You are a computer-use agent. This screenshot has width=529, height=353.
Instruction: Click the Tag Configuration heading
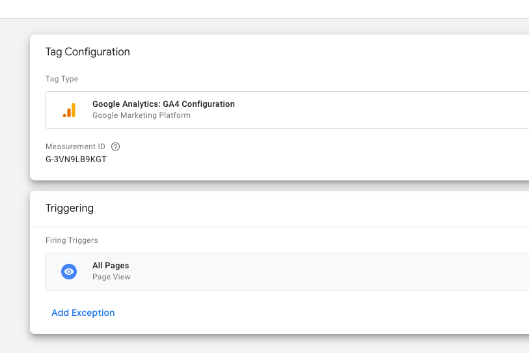(x=88, y=52)
